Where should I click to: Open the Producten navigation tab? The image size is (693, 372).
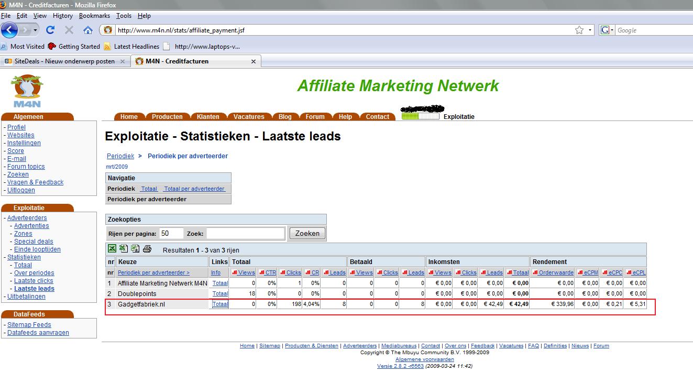click(x=167, y=117)
